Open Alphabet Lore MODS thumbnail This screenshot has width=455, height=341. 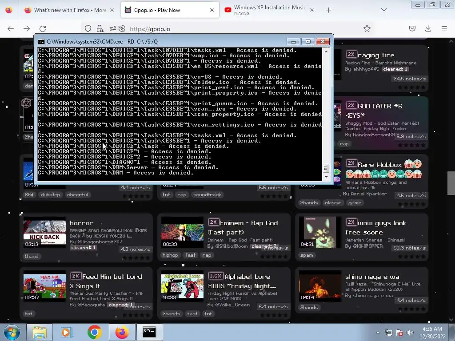(x=182, y=286)
